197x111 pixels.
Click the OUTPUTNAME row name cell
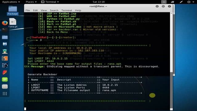pyautogui.click(x=40, y=90)
